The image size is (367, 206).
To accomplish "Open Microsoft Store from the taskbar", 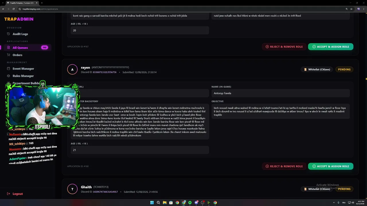I will [x=171, y=203].
